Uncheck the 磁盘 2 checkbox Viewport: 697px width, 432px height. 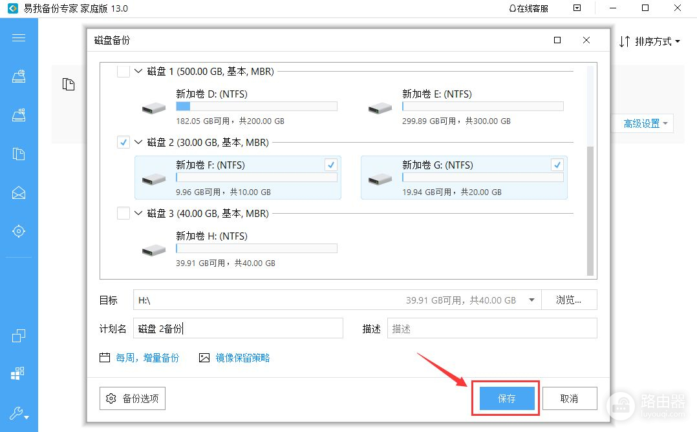coord(123,143)
